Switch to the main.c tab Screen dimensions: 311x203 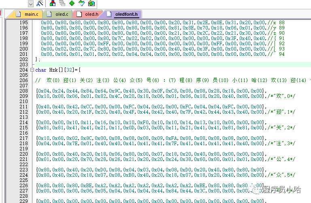[28, 15]
